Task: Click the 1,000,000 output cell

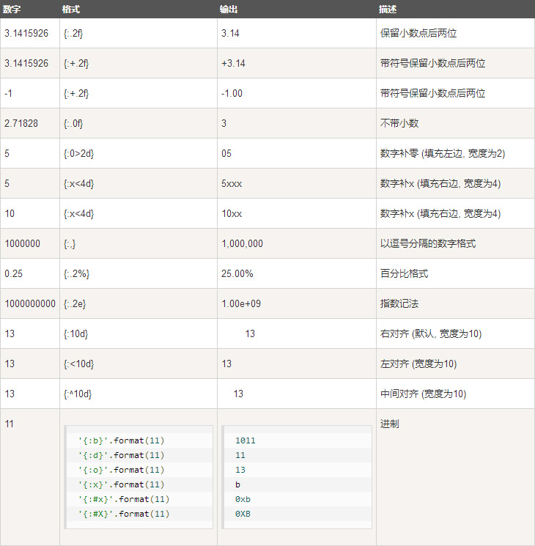Action: pos(297,243)
